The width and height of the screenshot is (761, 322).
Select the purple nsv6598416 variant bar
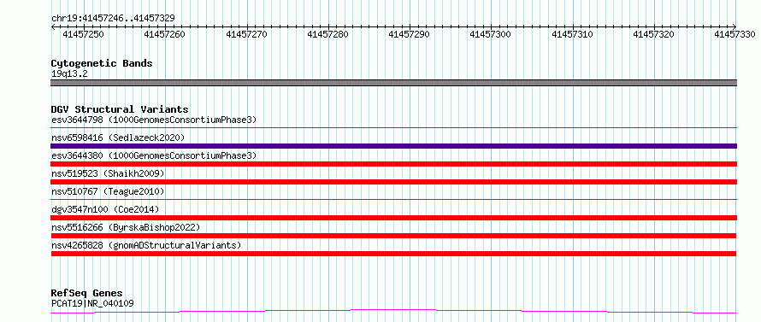tap(394, 146)
